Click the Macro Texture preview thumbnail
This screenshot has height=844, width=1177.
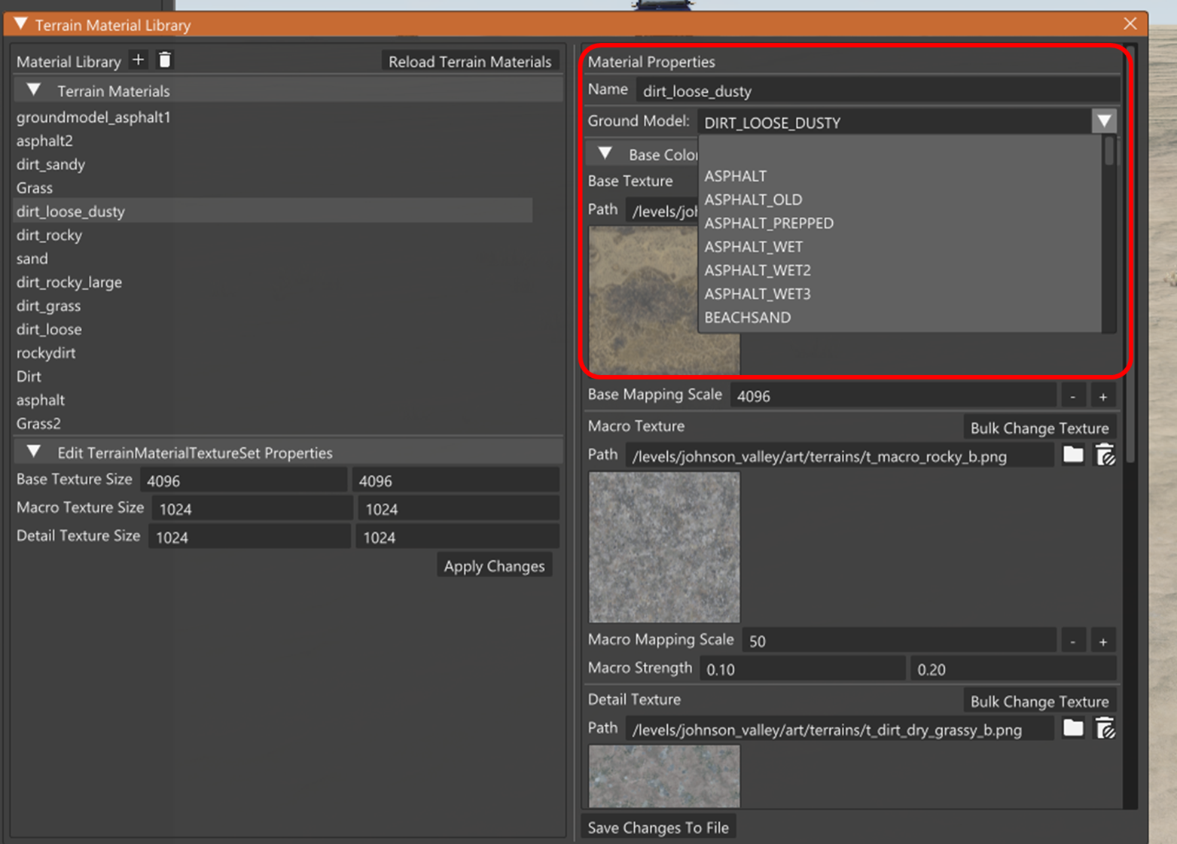(x=664, y=547)
